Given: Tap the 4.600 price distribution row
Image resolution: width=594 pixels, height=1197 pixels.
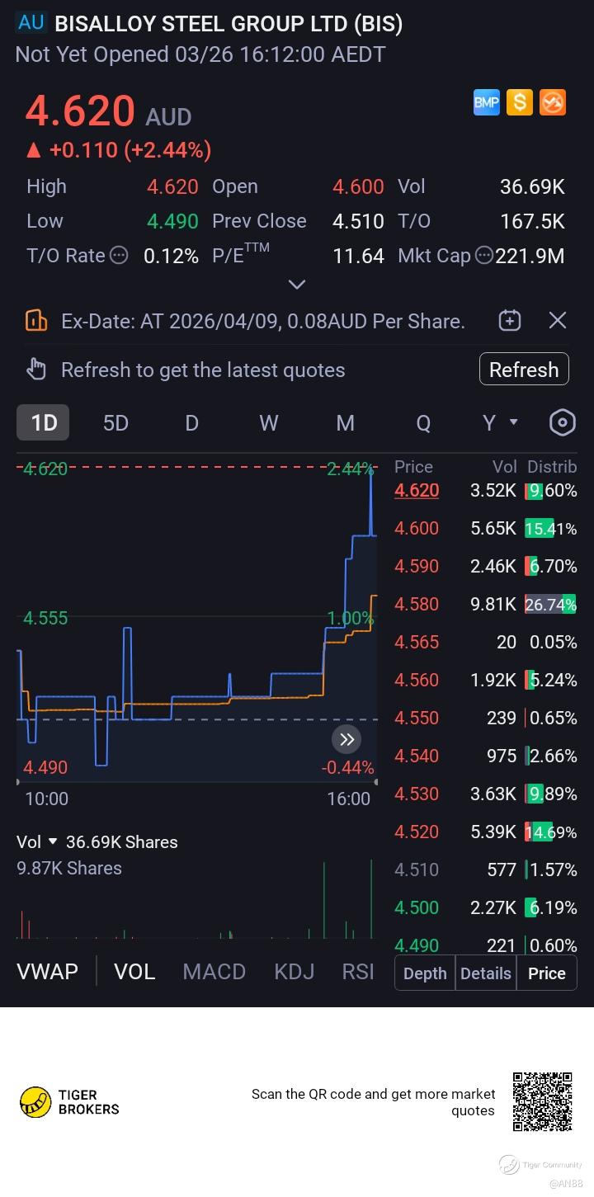Looking at the screenshot, I should pos(485,529).
